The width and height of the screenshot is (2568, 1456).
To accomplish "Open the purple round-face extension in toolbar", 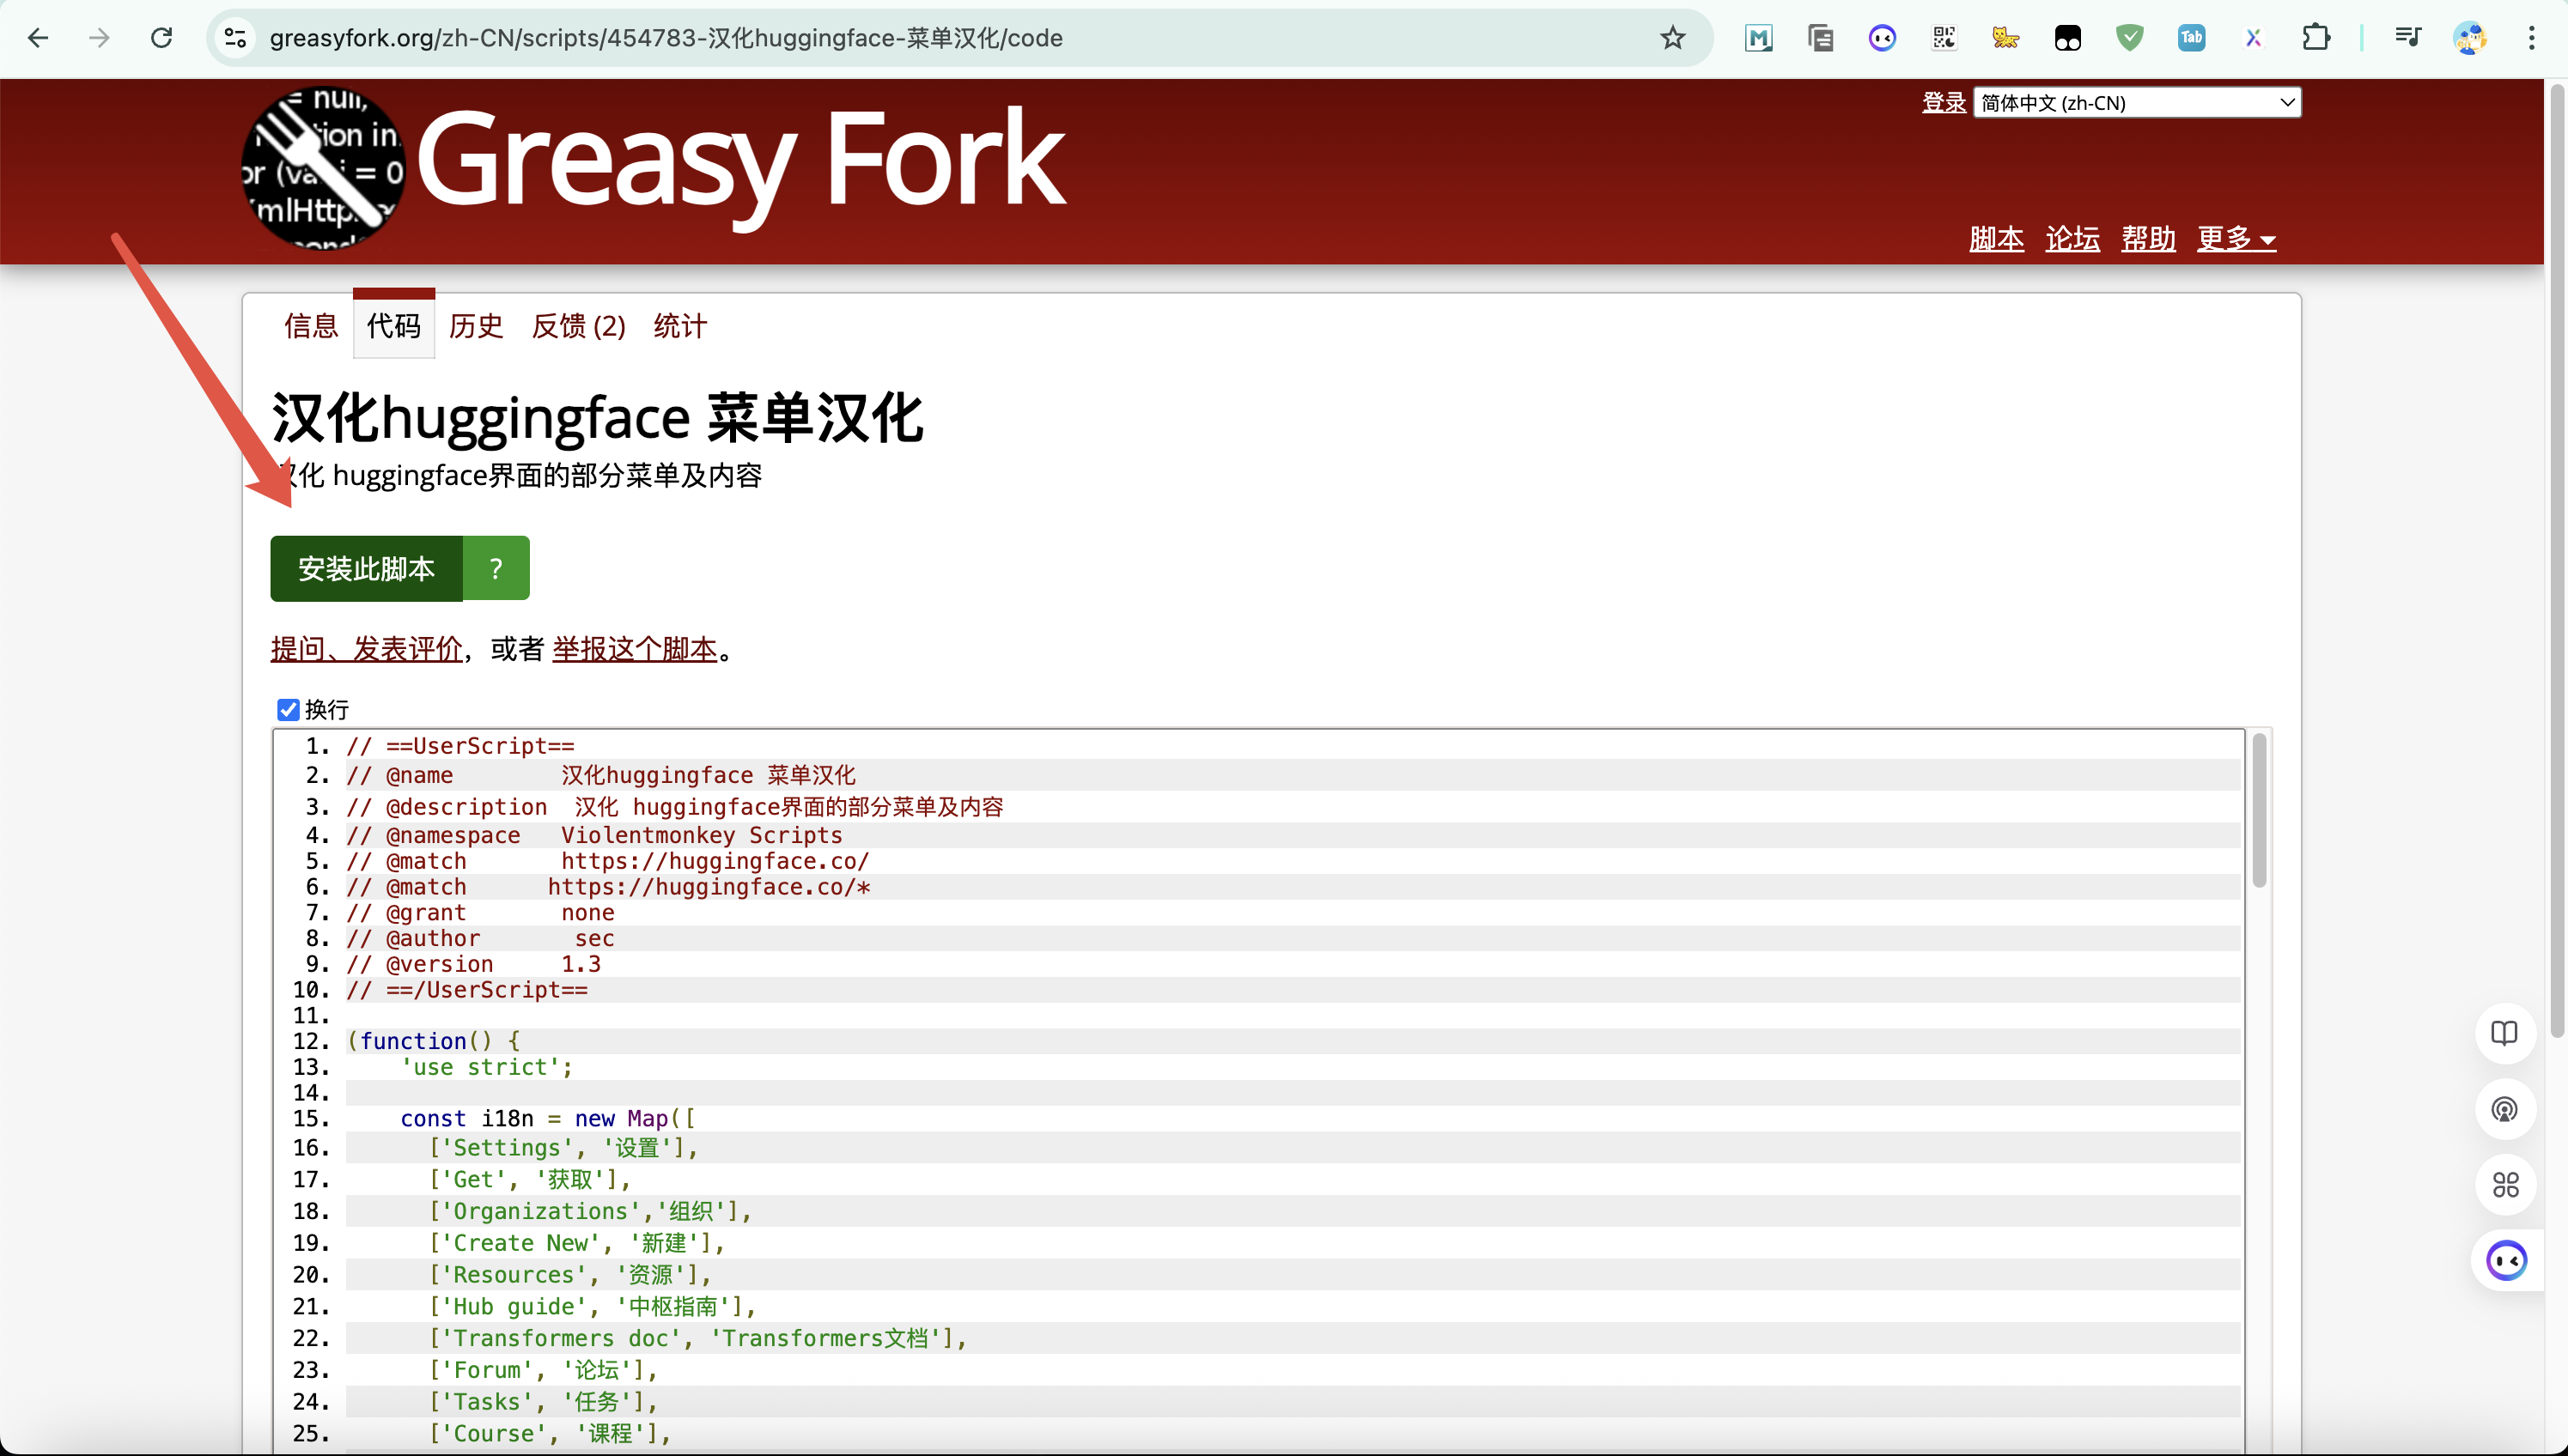I will click(1882, 38).
